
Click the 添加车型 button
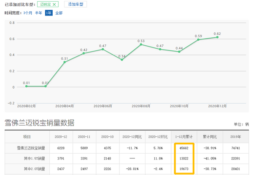point(75,4)
